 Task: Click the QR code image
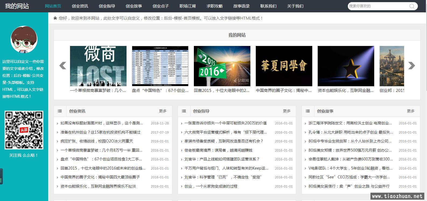(24, 130)
